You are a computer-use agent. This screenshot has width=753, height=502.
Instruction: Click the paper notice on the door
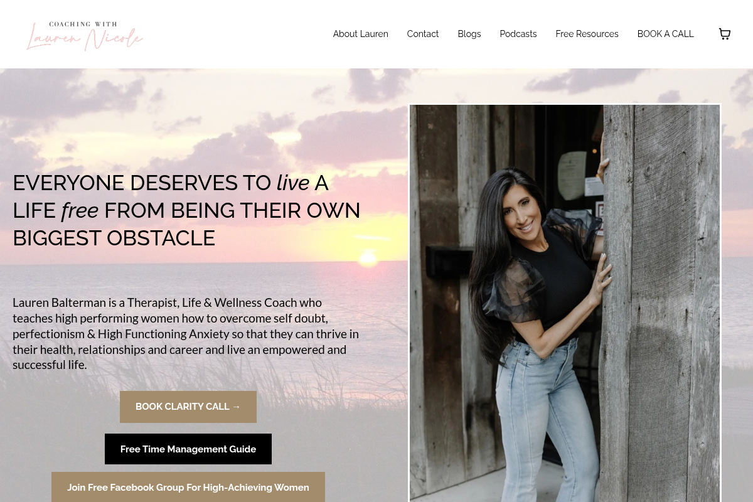point(572,167)
